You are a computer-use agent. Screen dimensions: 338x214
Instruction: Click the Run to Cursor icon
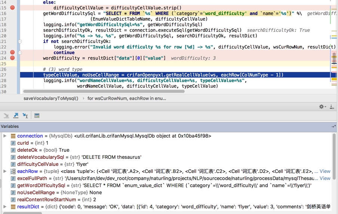[x=25, y=116]
